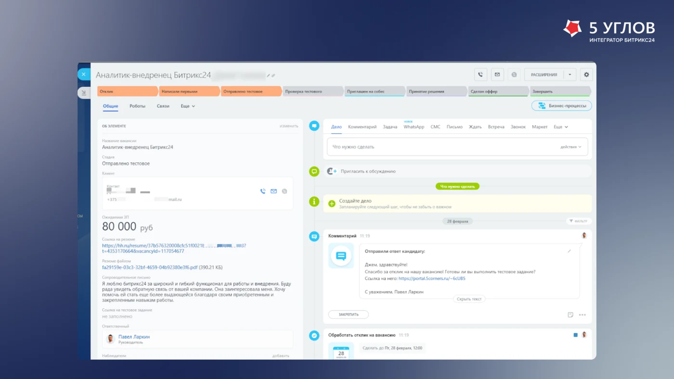Viewport: 674px width, 379px height.
Task: Click the note icon at the comment's bottom right
Action: (x=570, y=315)
